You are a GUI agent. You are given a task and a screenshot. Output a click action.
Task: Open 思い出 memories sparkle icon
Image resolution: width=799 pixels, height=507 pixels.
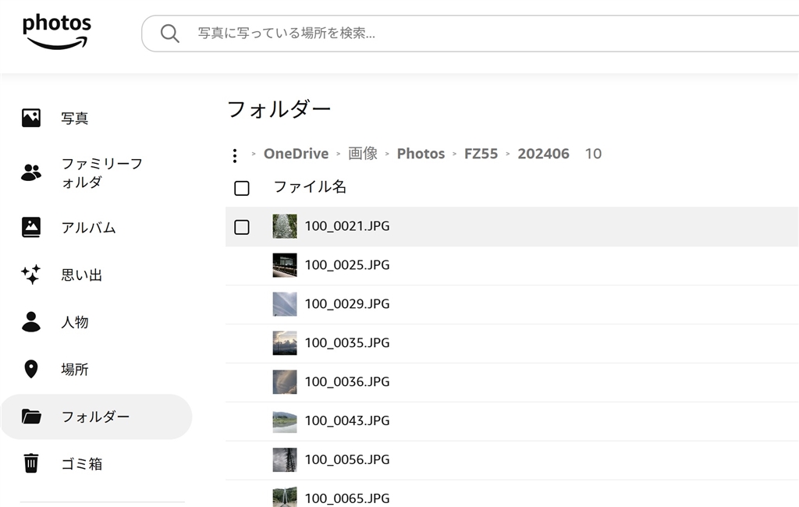tap(31, 275)
